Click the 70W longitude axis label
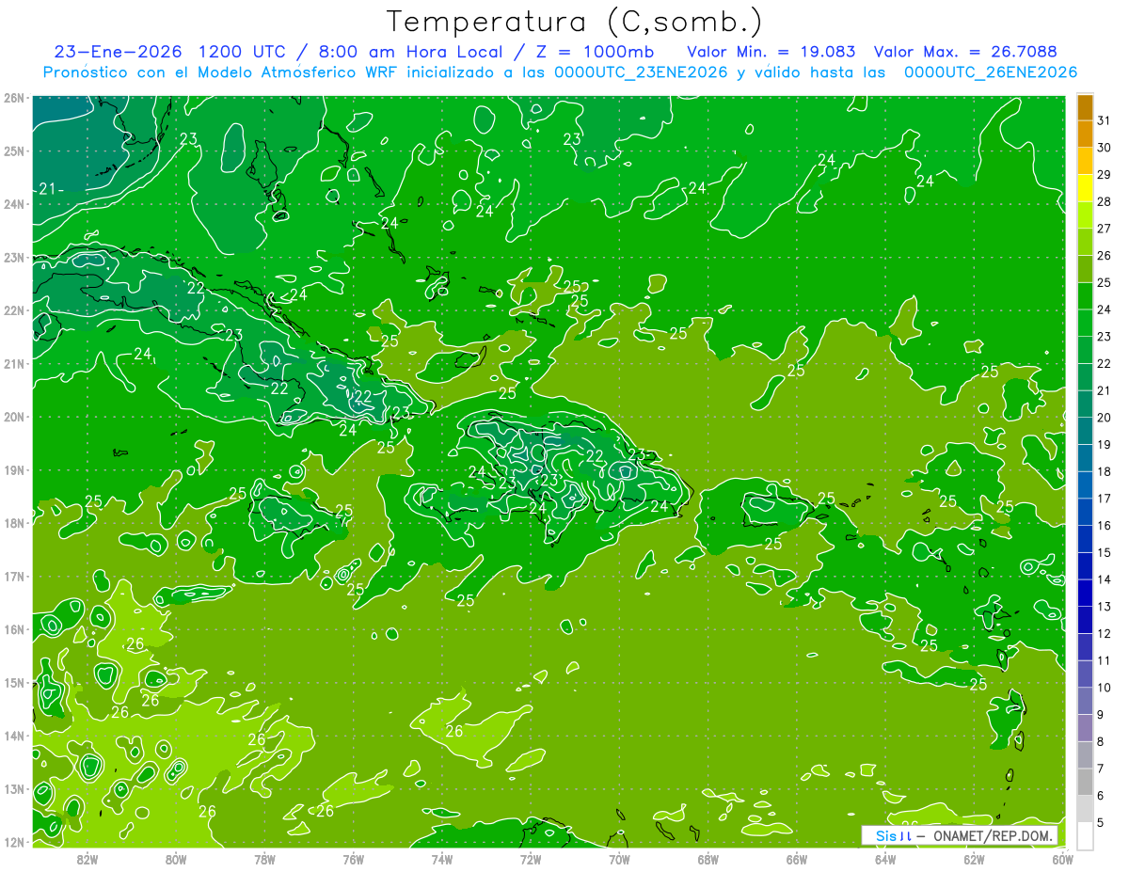 (x=619, y=859)
